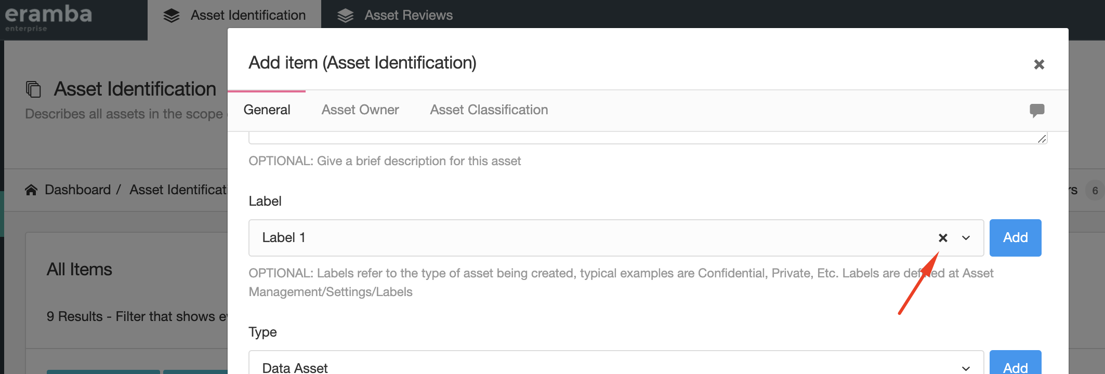Click the eramba enterprise logo
This screenshot has height=374, width=1105.
pos(48,19)
